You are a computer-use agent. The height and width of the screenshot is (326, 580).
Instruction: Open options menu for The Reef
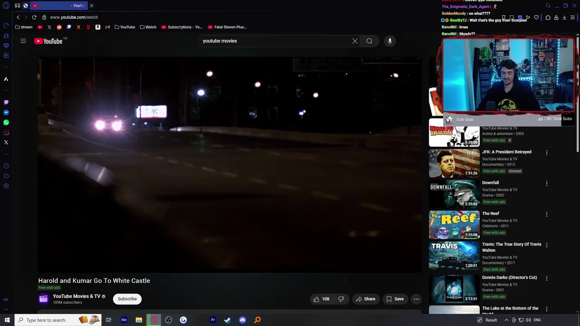546,214
